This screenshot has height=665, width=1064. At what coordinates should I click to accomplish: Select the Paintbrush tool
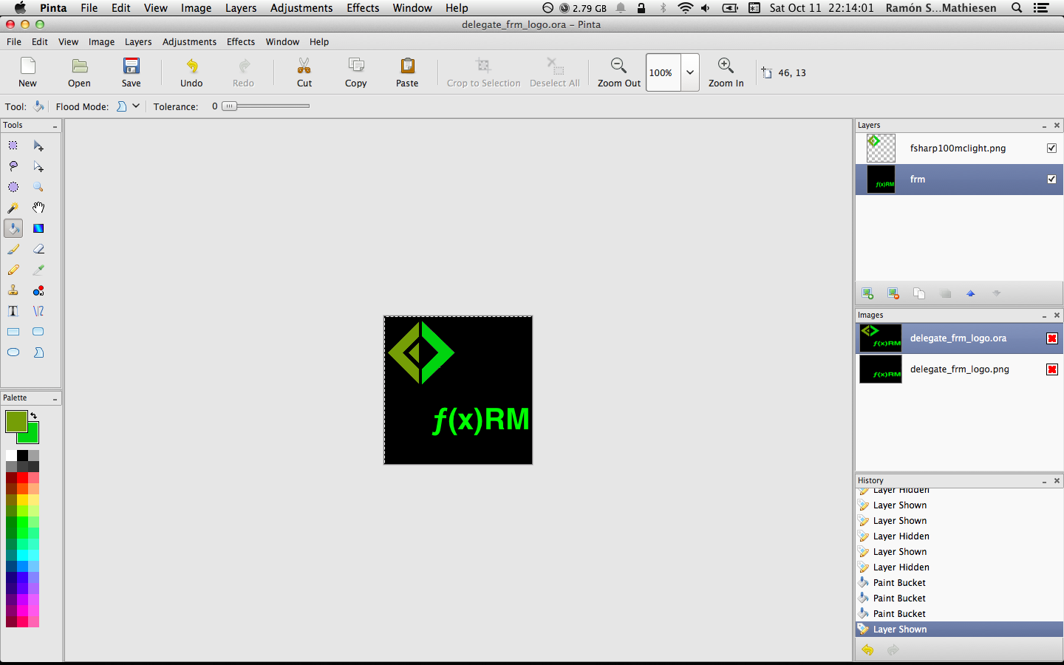(13, 249)
